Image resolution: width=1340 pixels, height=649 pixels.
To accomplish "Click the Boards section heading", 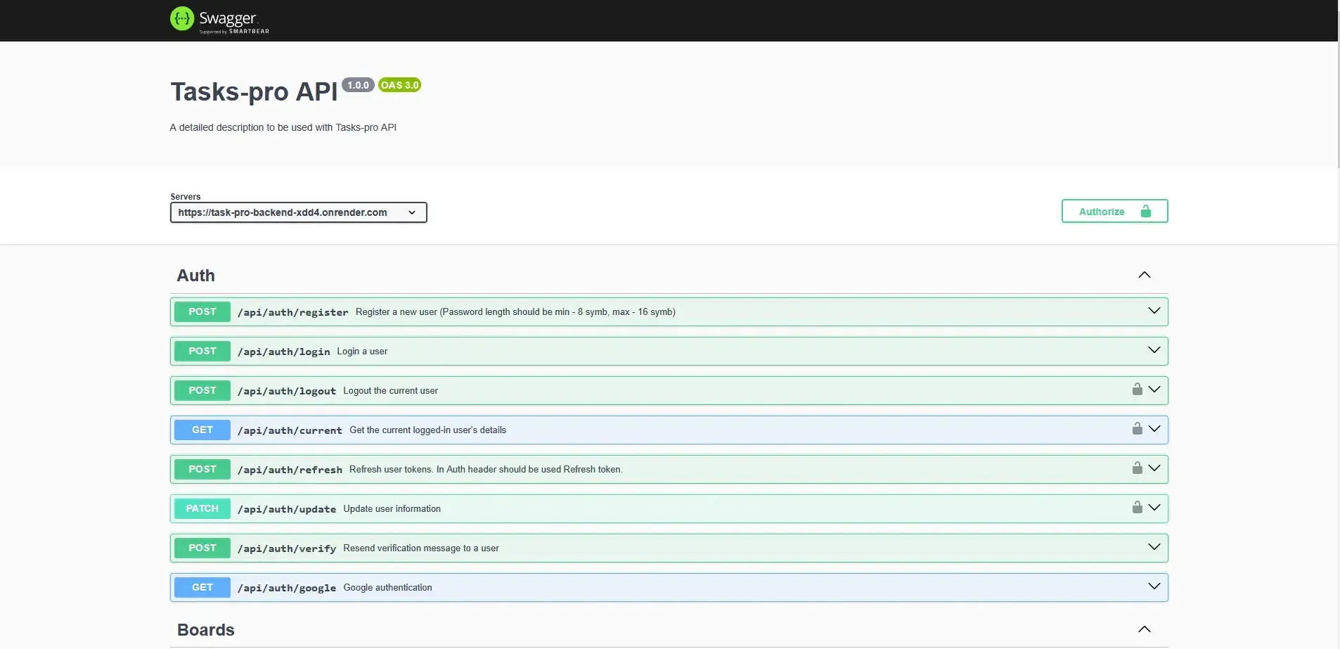I will [x=206, y=629].
